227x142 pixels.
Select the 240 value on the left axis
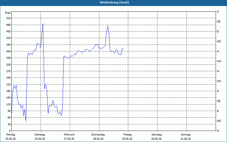click(9, 78)
